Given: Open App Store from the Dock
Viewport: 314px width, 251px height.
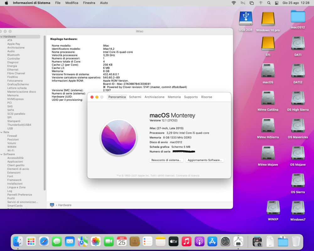Looking at the screenshot, I should [x=212, y=241].
